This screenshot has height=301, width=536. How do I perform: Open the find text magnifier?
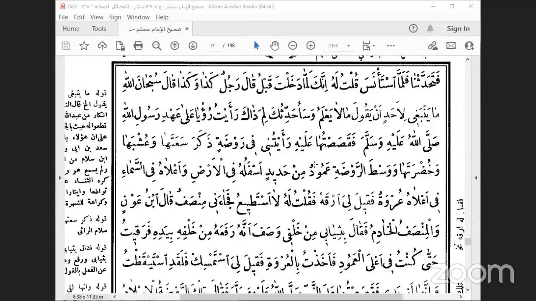click(157, 46)
